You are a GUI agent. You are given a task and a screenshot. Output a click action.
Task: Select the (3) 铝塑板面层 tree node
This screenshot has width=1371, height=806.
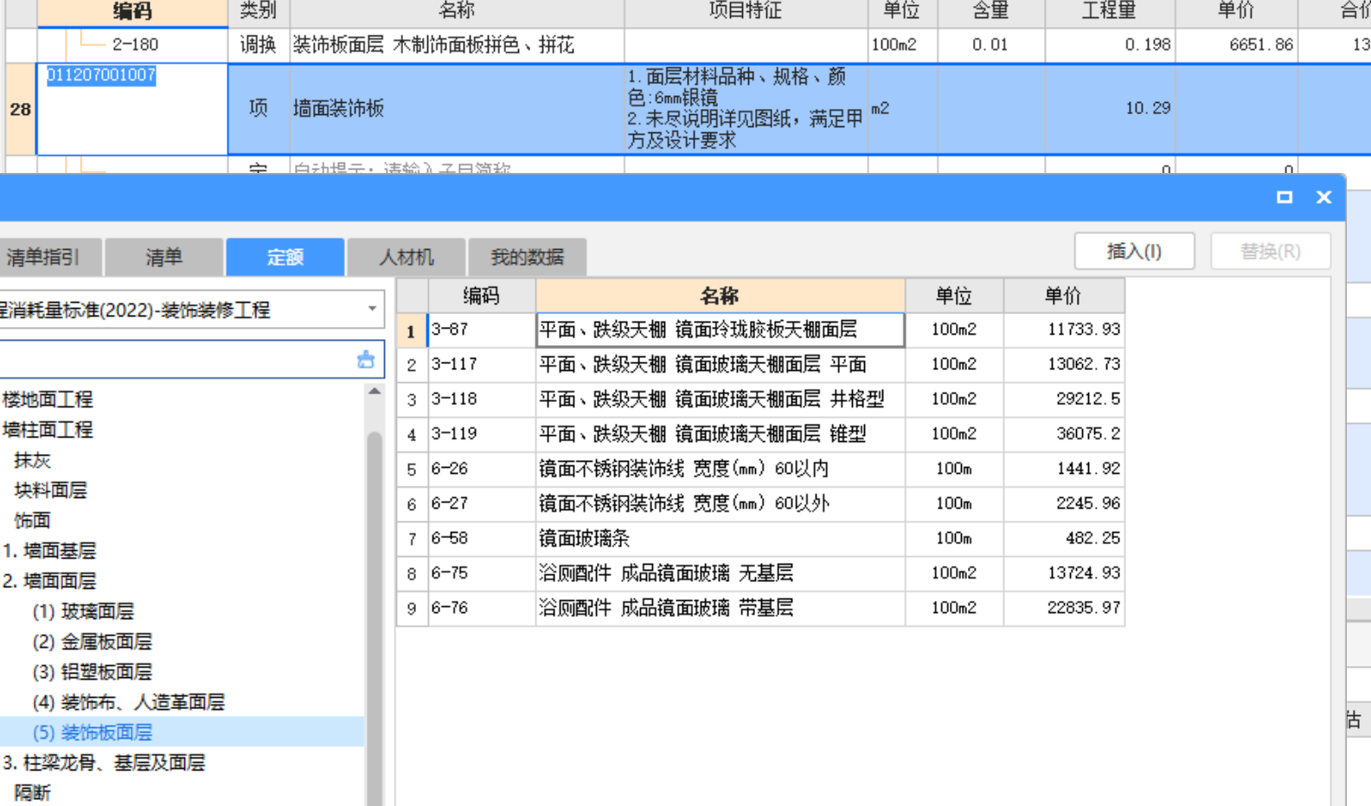[x=93, y=672]
